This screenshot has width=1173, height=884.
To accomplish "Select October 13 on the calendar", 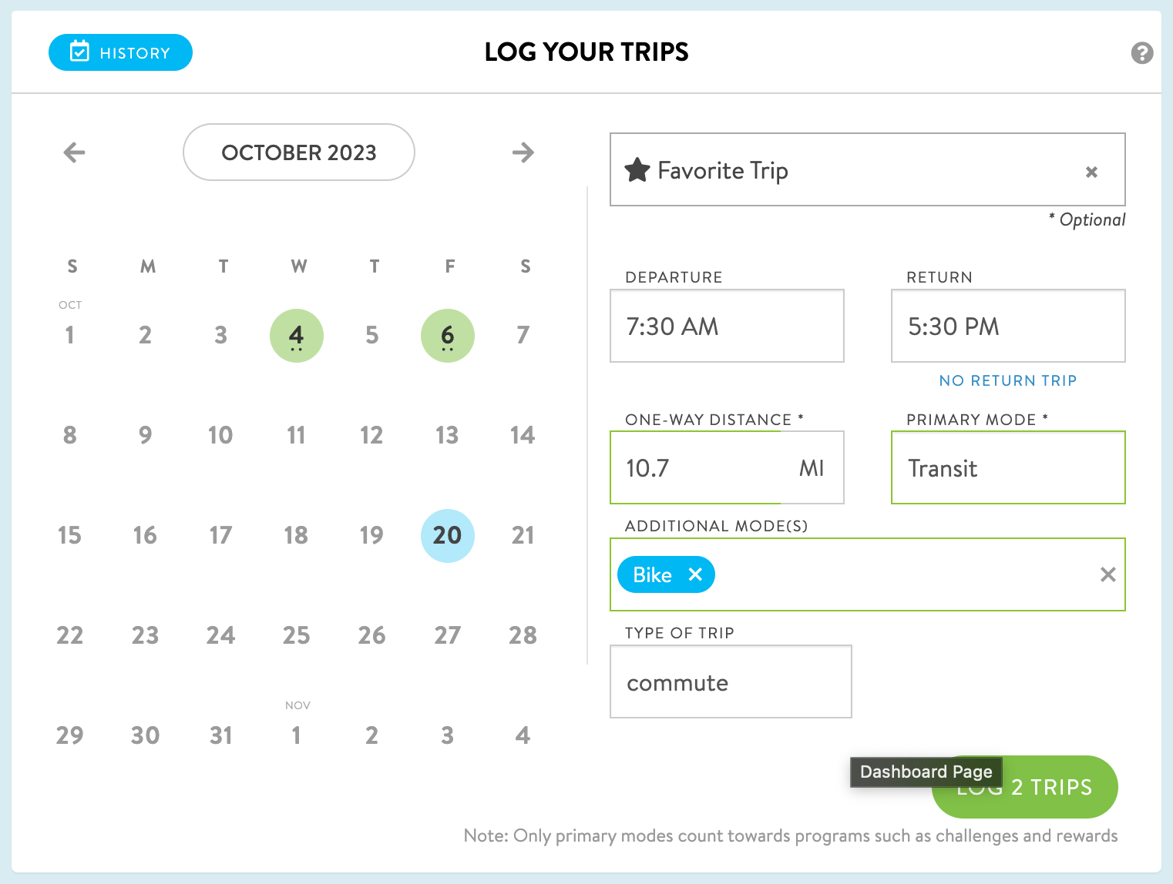I will pyautogui.click(x=447, y=436).
